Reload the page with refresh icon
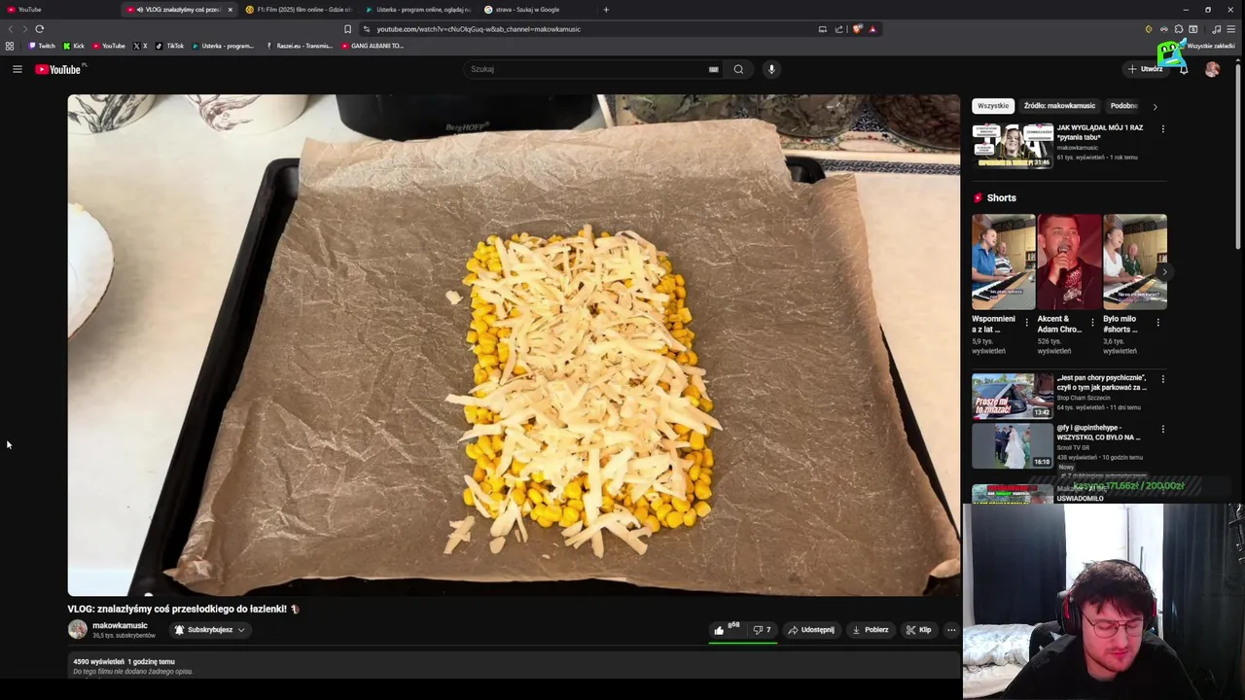 click(x=39, y=29)
